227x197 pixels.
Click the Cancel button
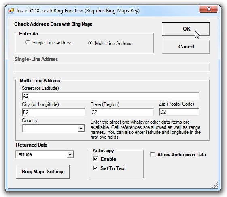click(186, 47)
